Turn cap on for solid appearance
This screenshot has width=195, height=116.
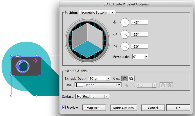[x=125, y=78]
